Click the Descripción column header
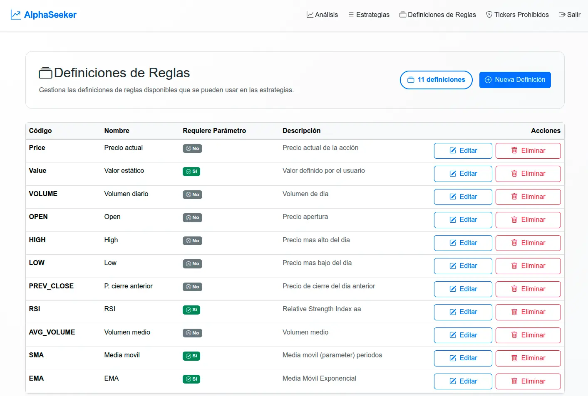 click(302, 131)
